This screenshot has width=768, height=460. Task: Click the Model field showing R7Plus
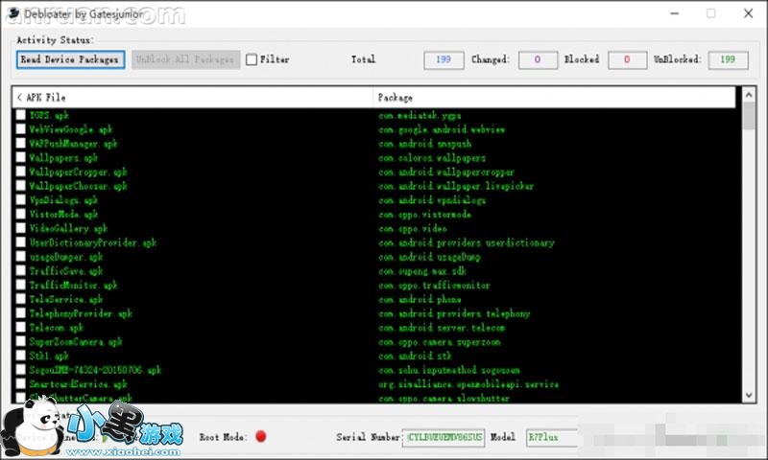pyautogui.click(x=551, y=437)
